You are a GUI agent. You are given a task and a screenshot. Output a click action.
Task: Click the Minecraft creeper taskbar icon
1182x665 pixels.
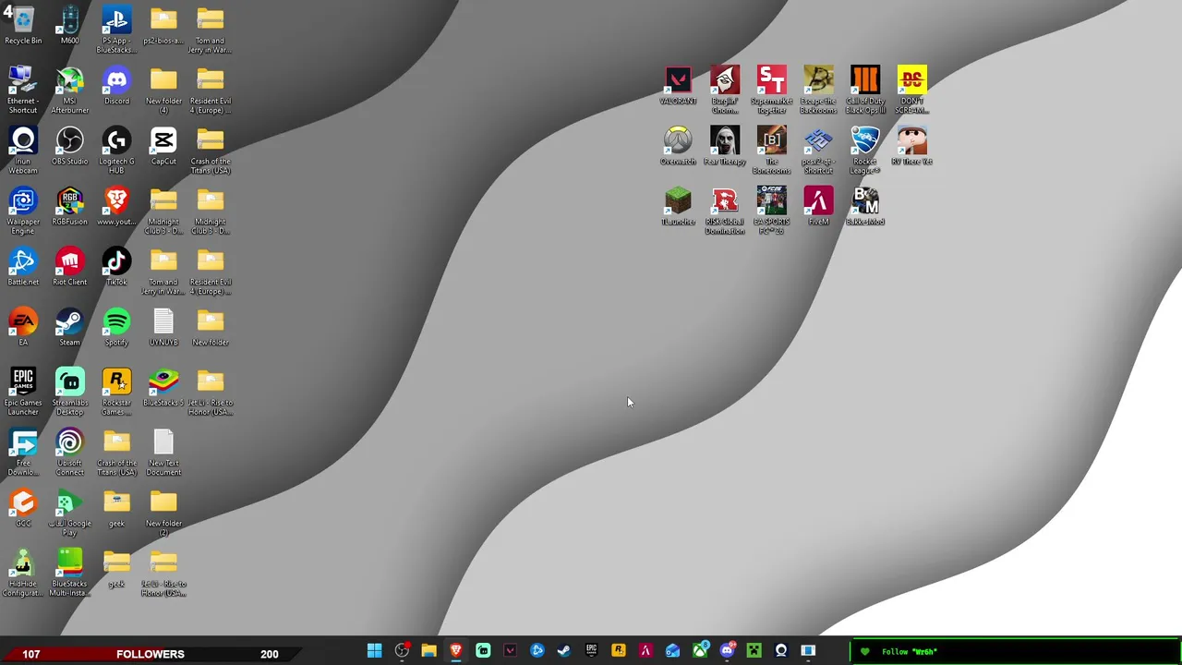pyautogui.click(x=754, y=651)
